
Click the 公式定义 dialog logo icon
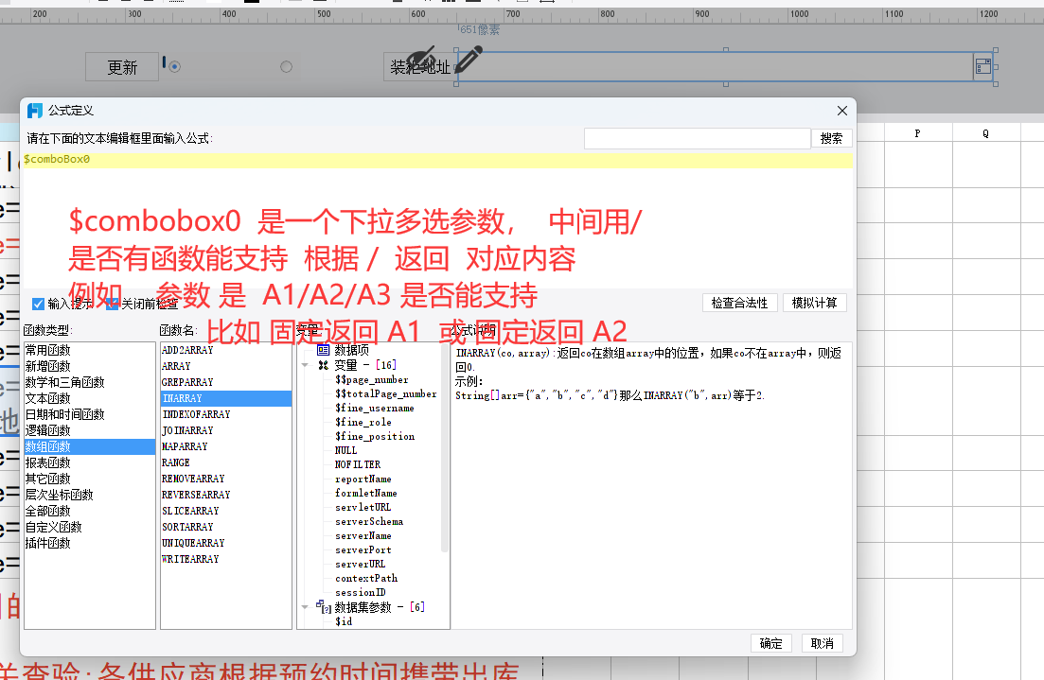(x=35, y=111)
